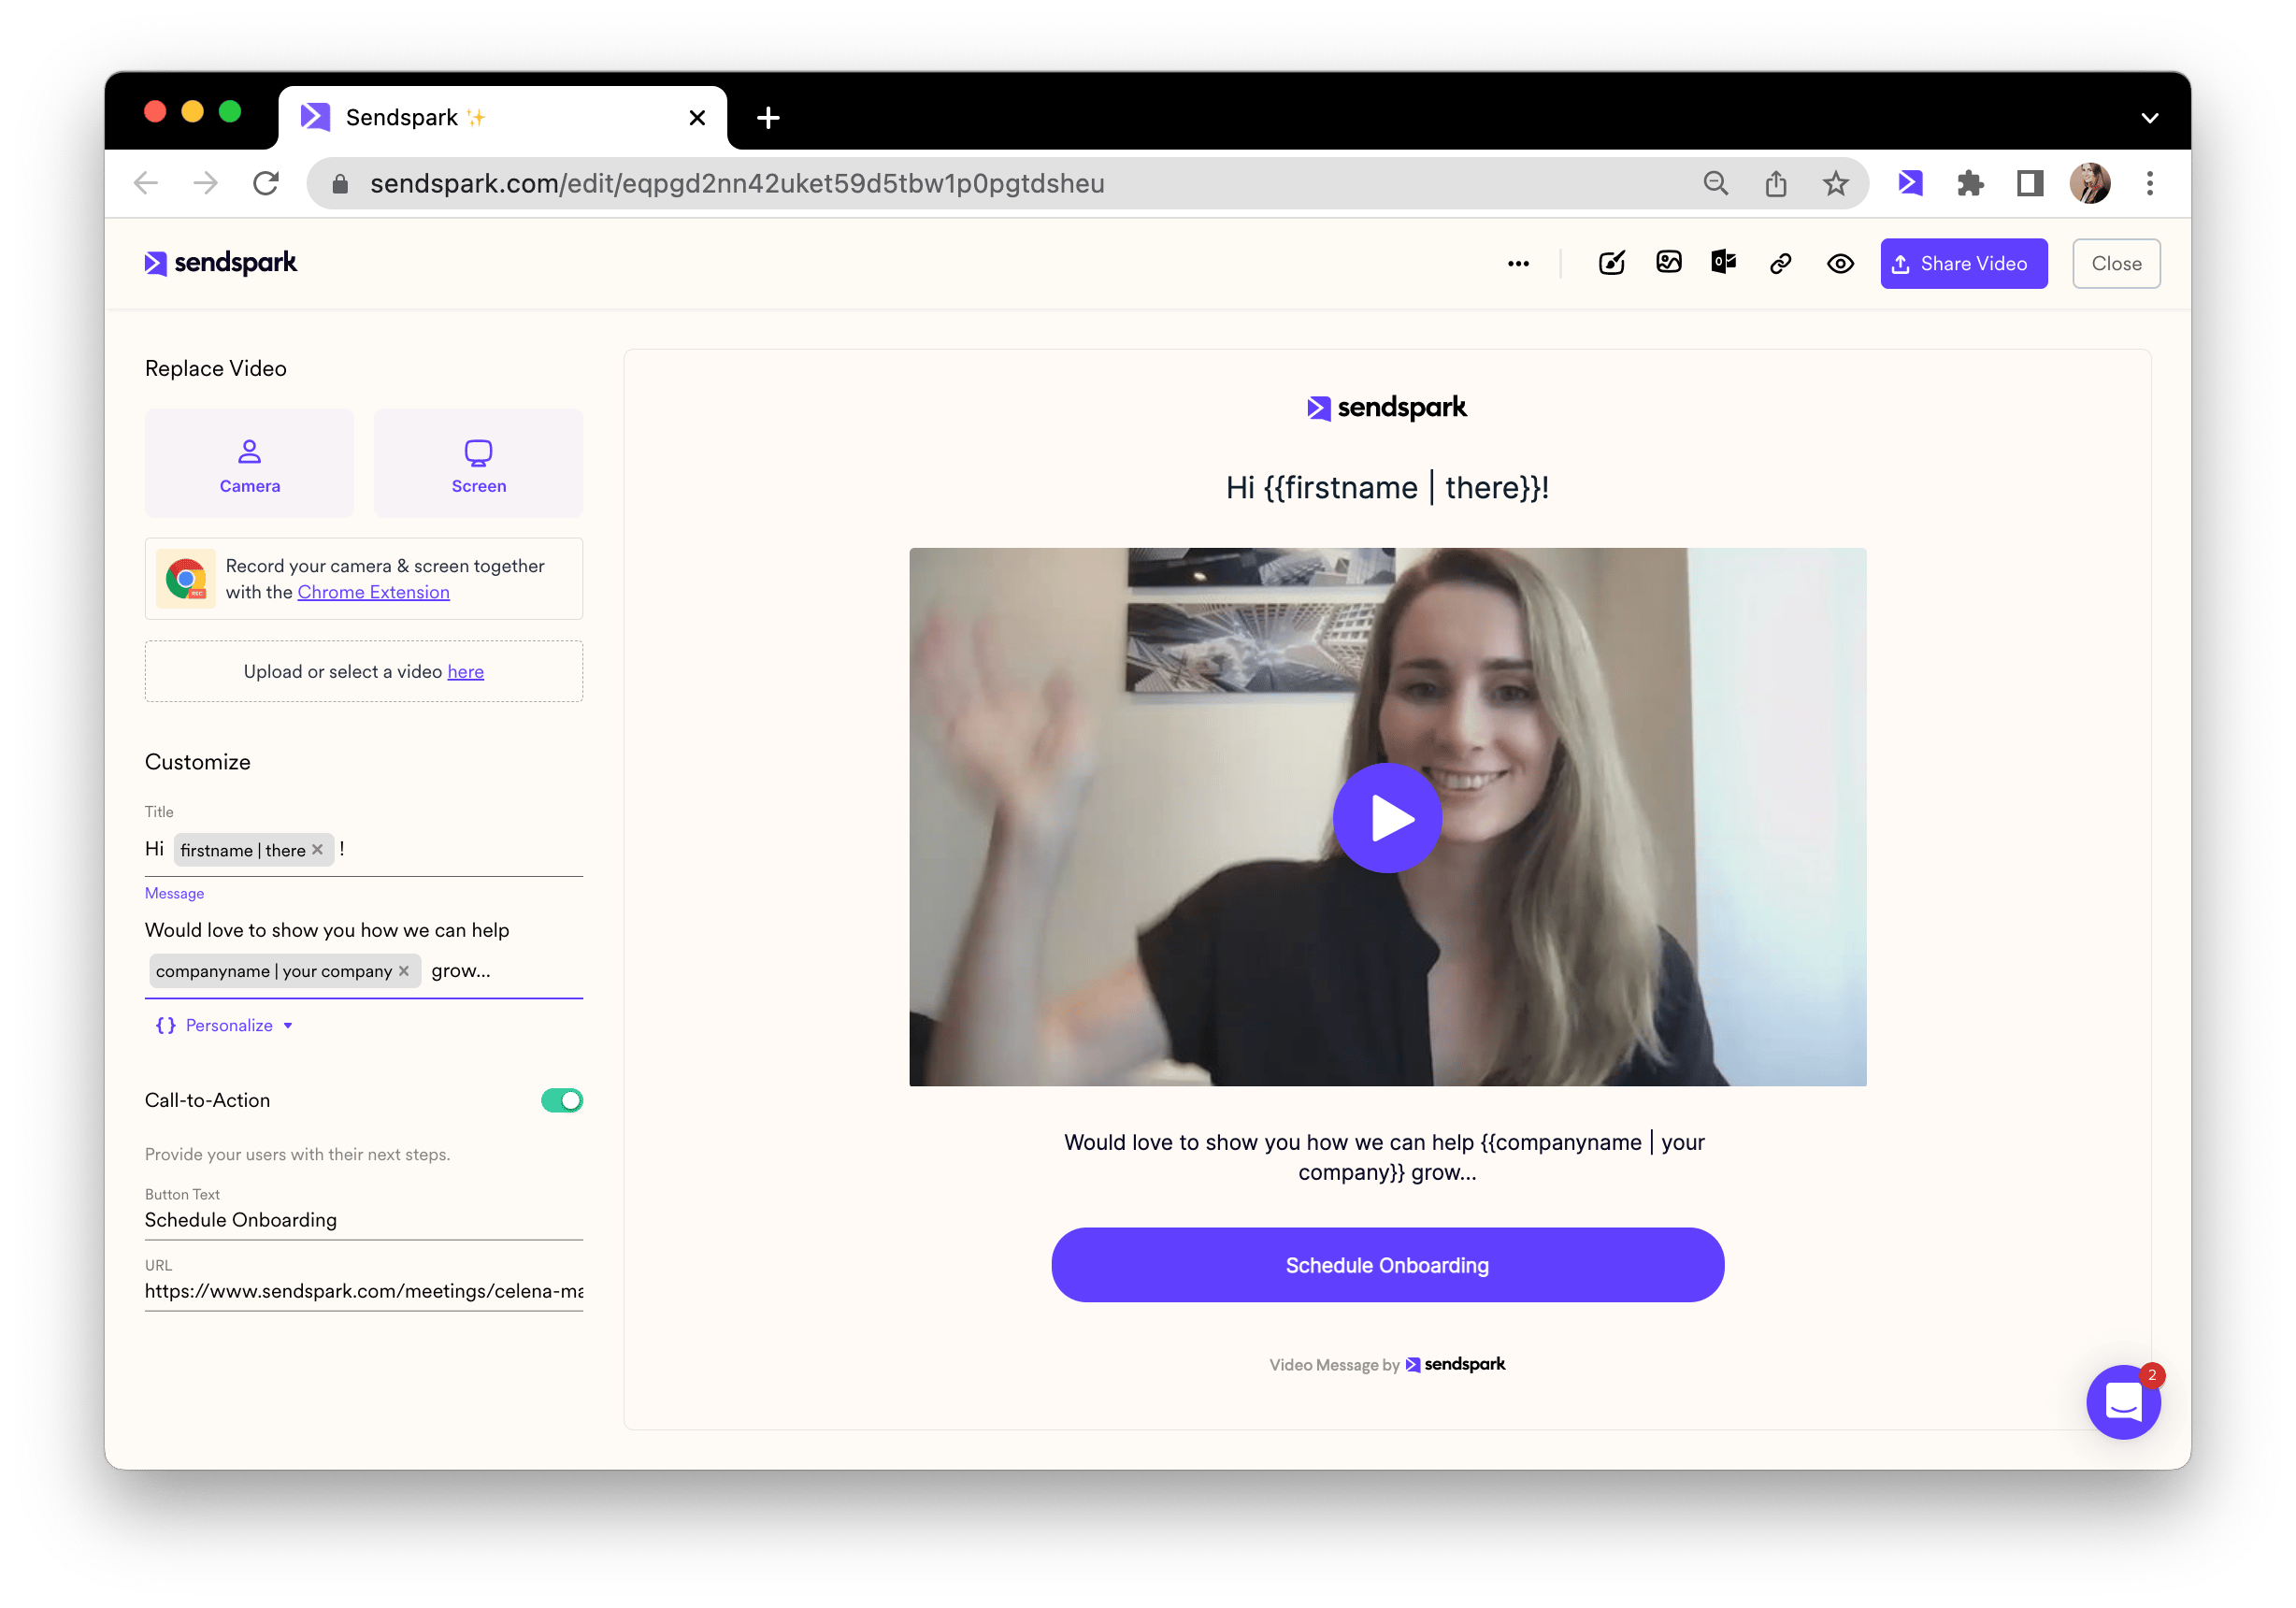Screen dimensions: 2296x1608
Task: Click the Video Message by sendspark footer
Action: coord(1387,1364)
